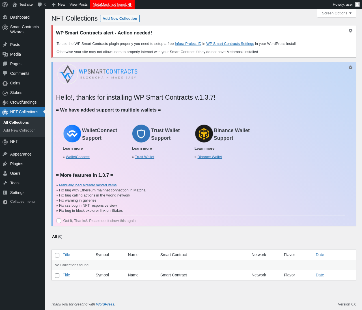Sort by Date in table footer
This screenshot has width=362, height=310.
tap(320, 275)
